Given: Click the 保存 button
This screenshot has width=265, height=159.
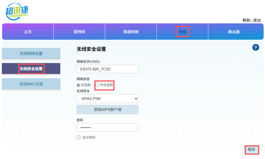Looking at the screenshot, I should click(252, 150).
